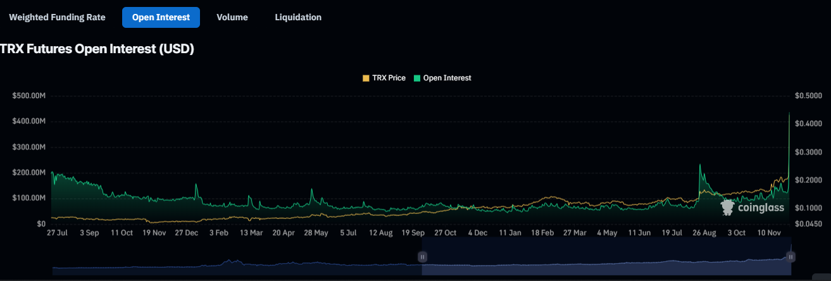
Task: Toggle the Open Interest legend label
Action: pyautogui.click(x=446, y=78)
